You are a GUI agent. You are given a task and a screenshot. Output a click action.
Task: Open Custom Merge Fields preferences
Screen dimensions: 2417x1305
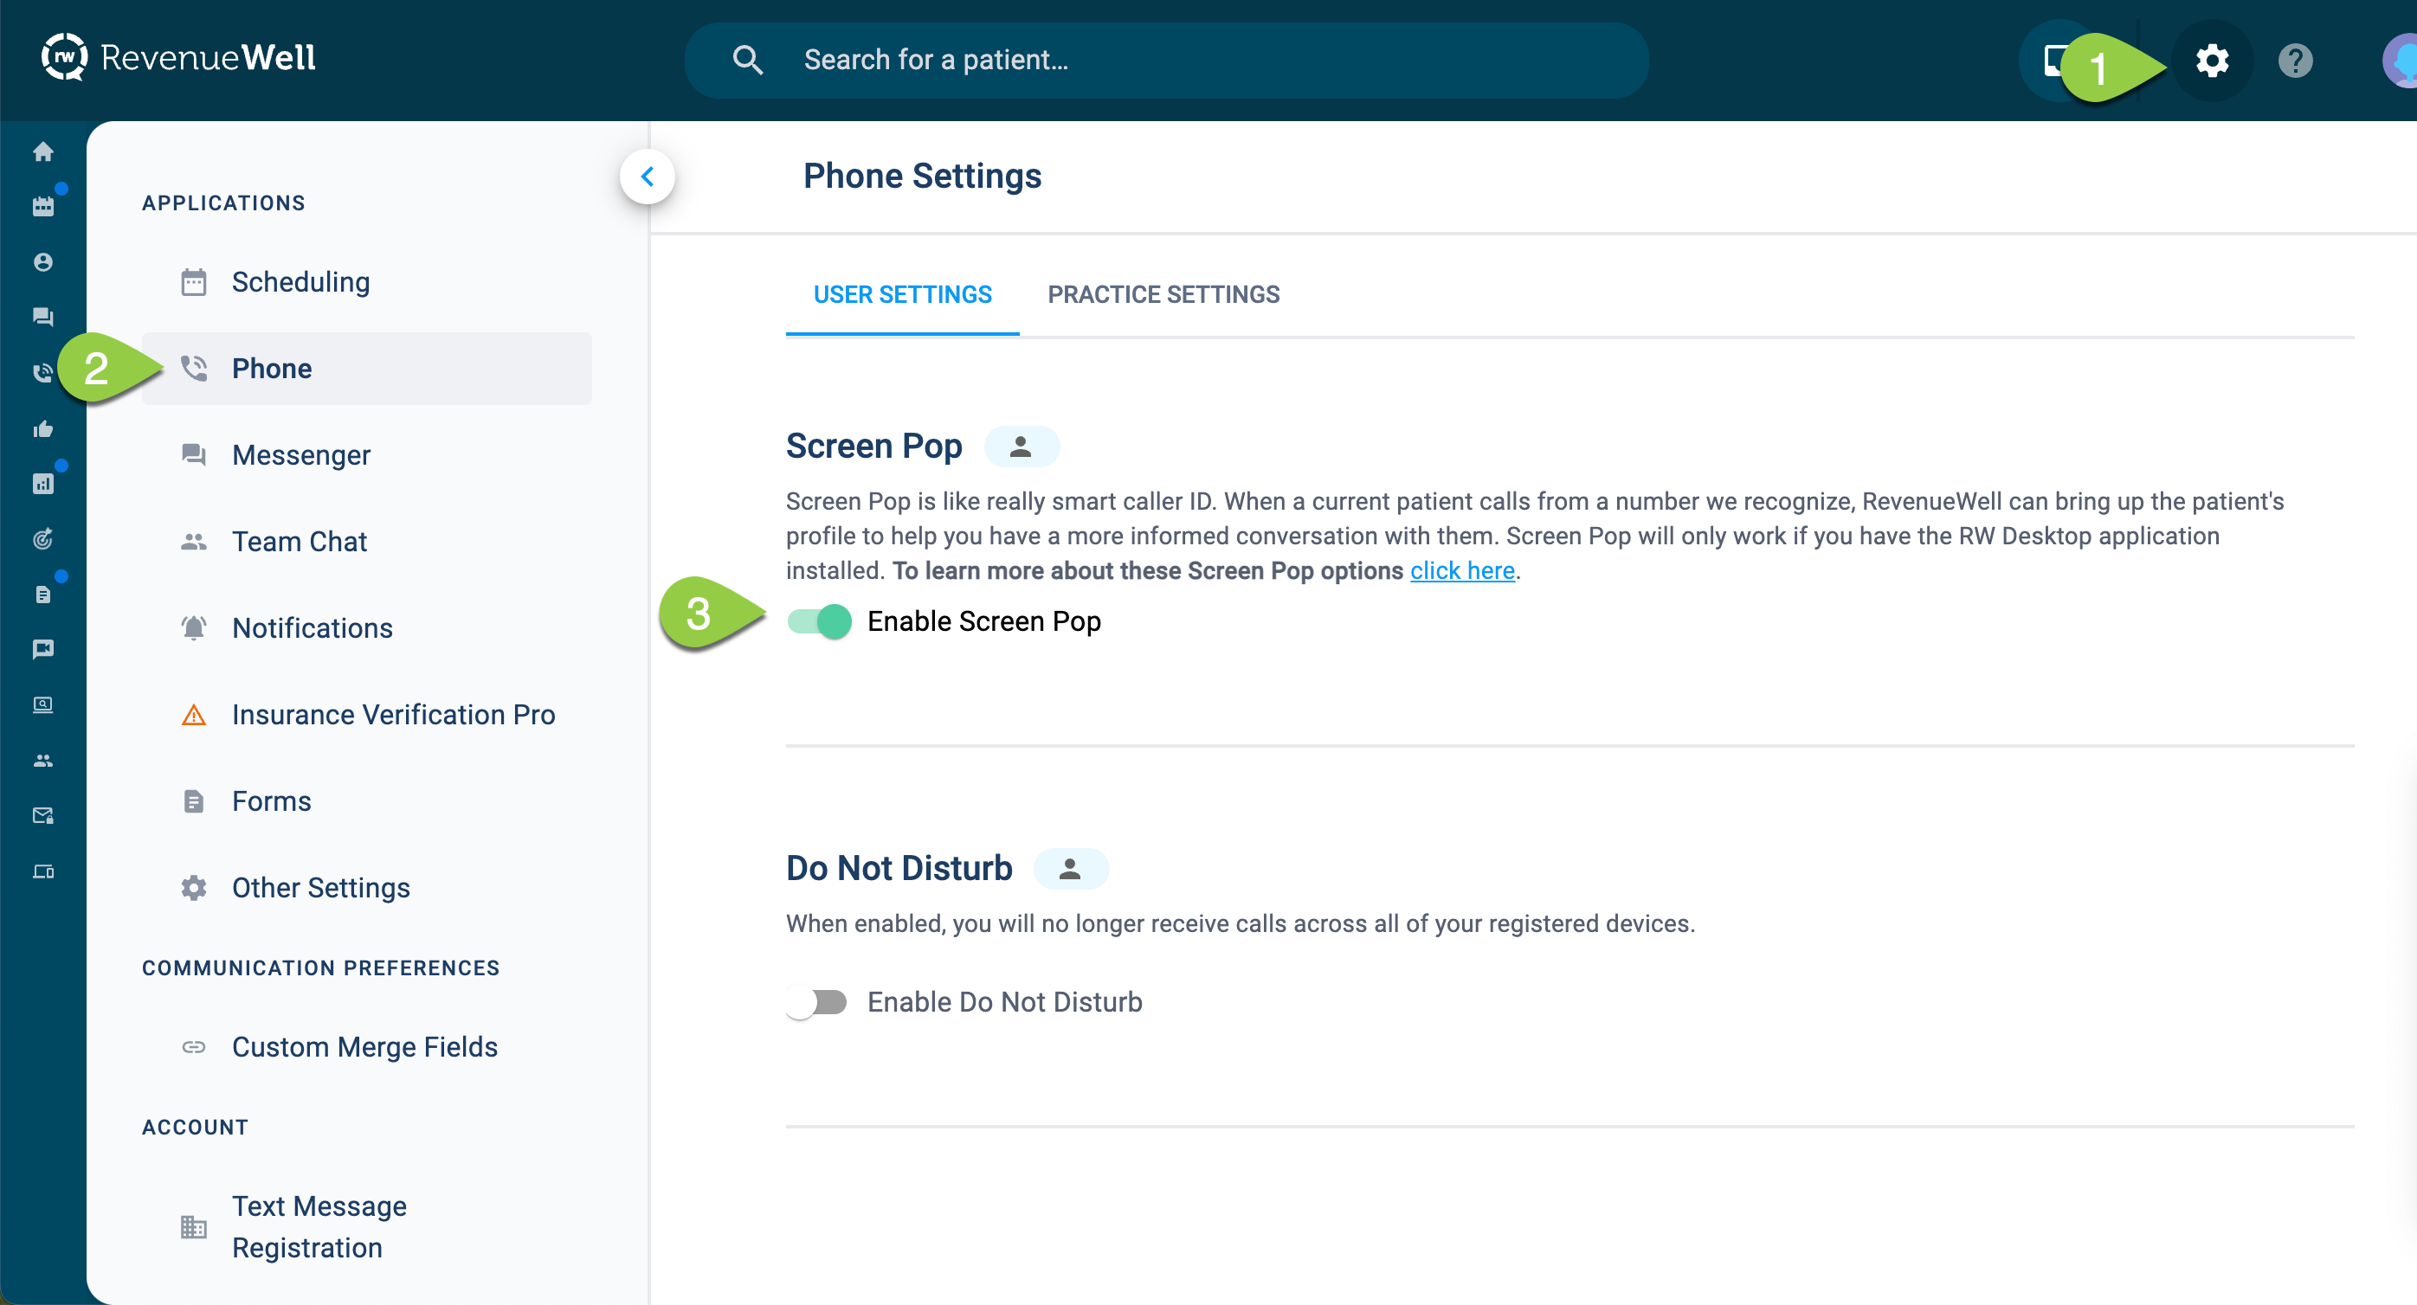(x=364, y=1047)
